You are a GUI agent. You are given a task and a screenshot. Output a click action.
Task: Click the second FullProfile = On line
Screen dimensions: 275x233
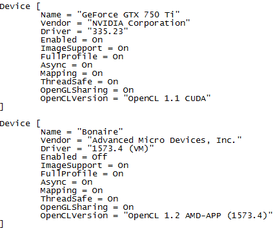point(82,174)
